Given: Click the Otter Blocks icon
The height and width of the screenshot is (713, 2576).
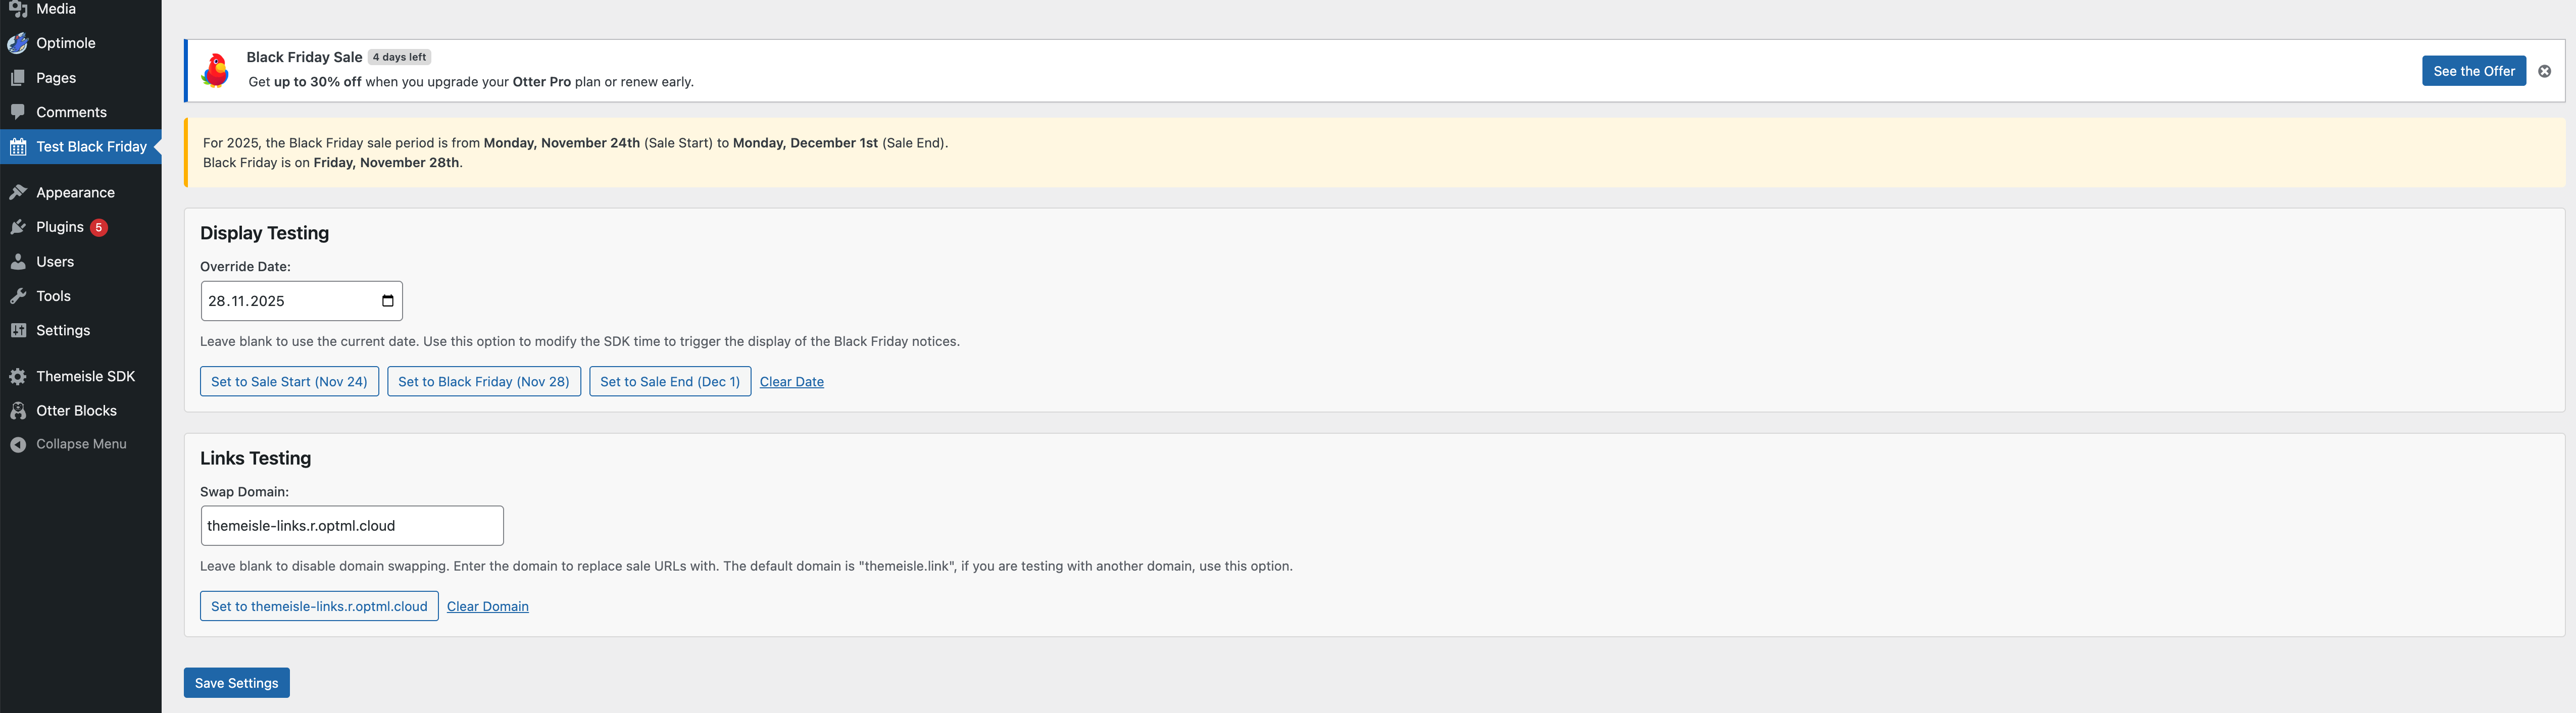Looking at the screenshot, I should click(18, 411).
